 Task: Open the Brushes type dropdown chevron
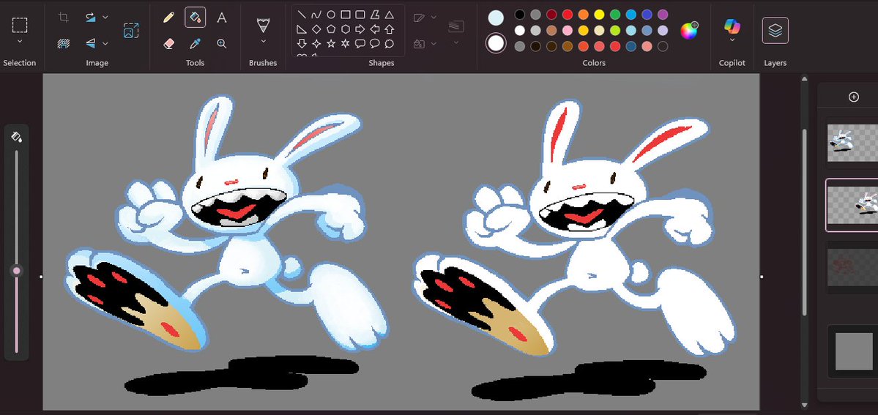click(x=263, y=42)
